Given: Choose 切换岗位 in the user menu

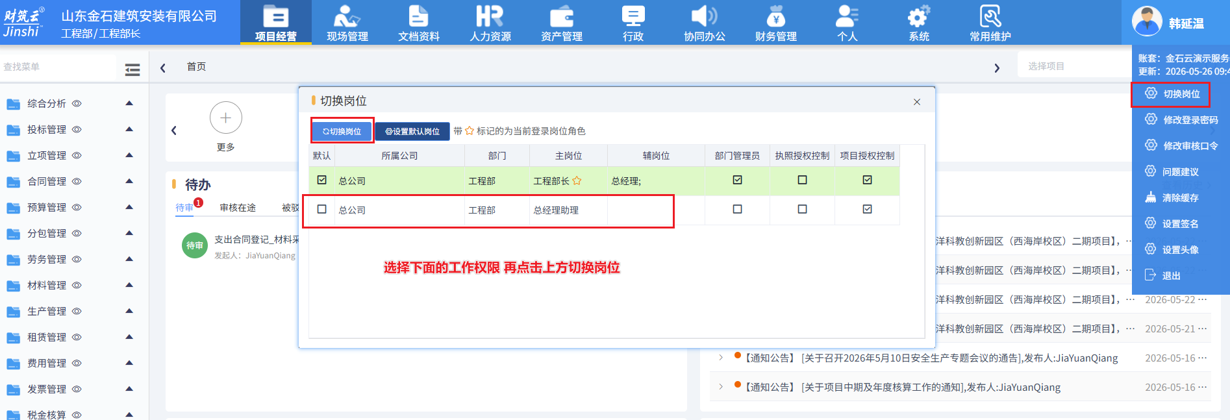Looking at the screenshot, I should coord(1171,94).
